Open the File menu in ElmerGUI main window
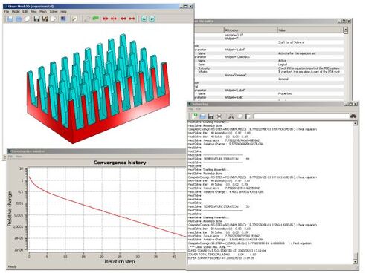The width and height of the screenshot is (366, 279). click(x=7, y=12)
